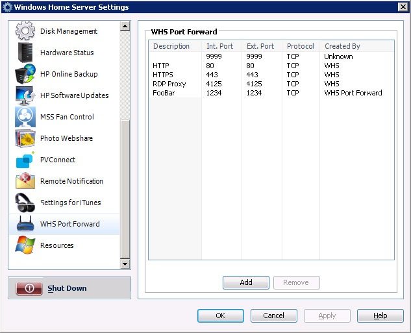Screen dimensions: 411x333
Task: Select the WHS Port Forward label
Action: (x=69, y=224)
